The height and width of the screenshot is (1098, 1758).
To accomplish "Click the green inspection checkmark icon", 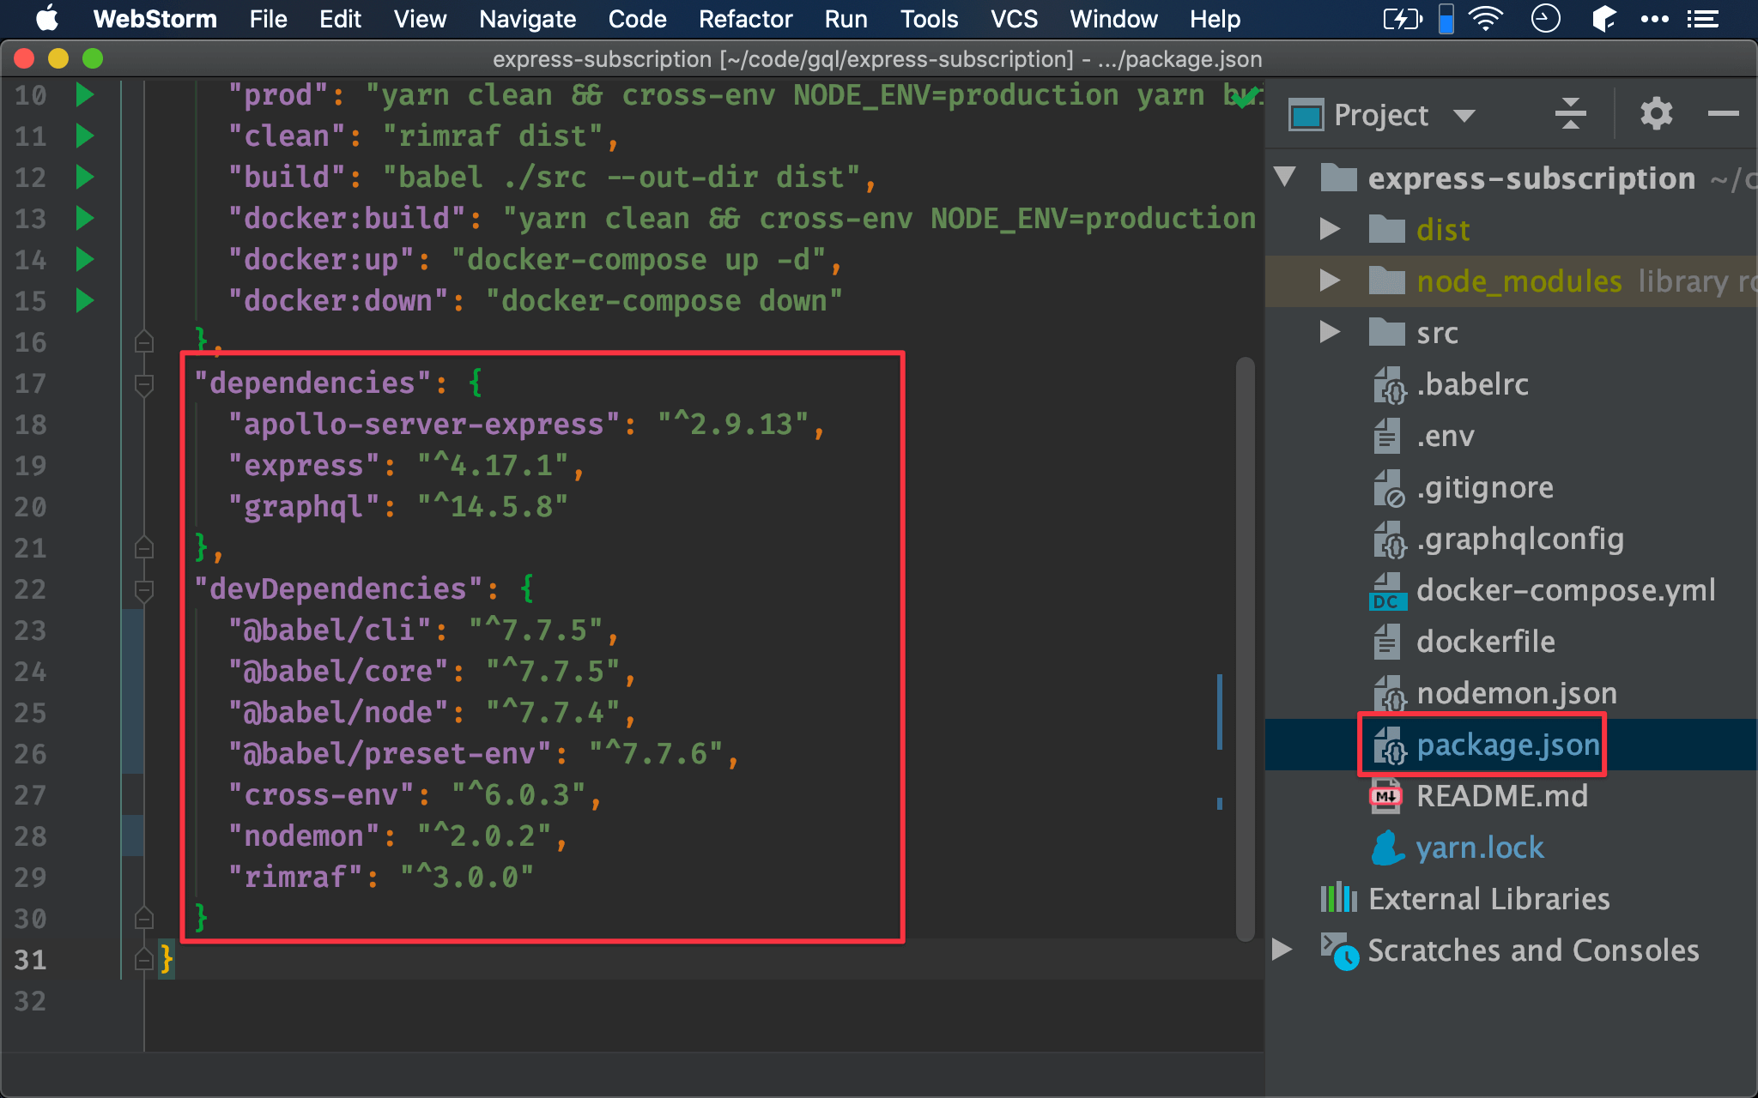I will pyautogui.click(x=1245, y=96).
